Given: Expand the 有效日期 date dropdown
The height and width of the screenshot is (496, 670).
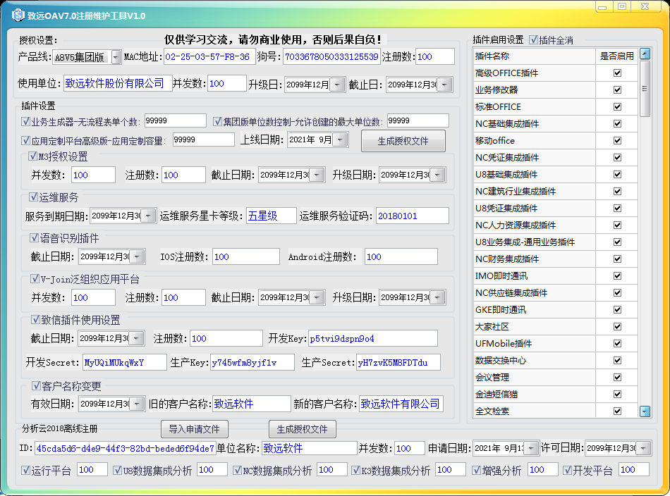Looking at the screenshot, I should [x=137, y=404].
